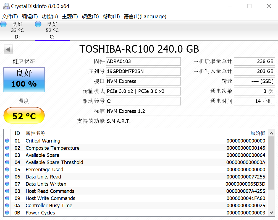
Task: Open the 主题(T) menu
Action: coord(70,17)
